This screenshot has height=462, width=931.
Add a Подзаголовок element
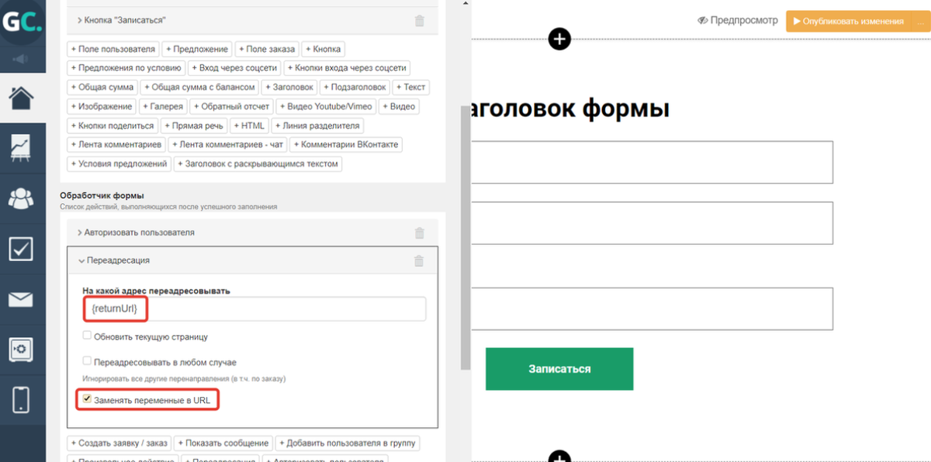[355, 88]
